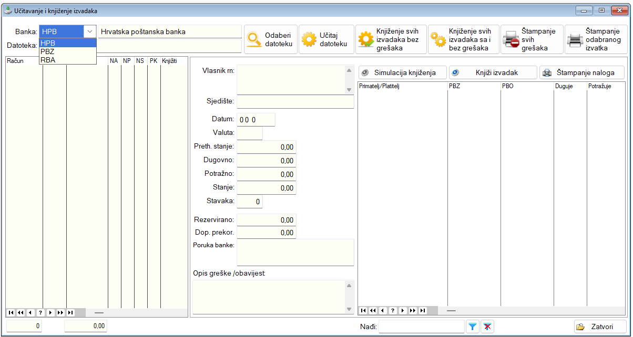Screen dimensions: 633x337
Task: Clear filter using red-crossed funnel icon
Action: tap(487, 327)
